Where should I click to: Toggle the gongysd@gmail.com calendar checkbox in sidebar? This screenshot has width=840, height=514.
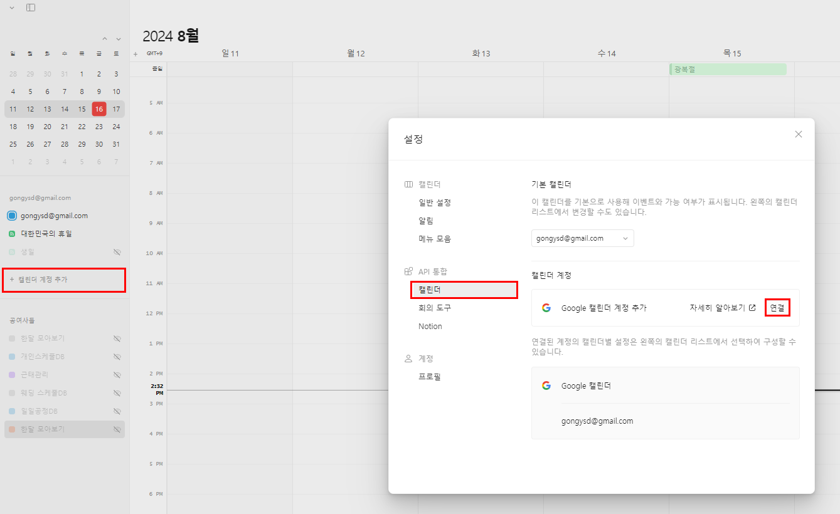click(x=12, y=216)
